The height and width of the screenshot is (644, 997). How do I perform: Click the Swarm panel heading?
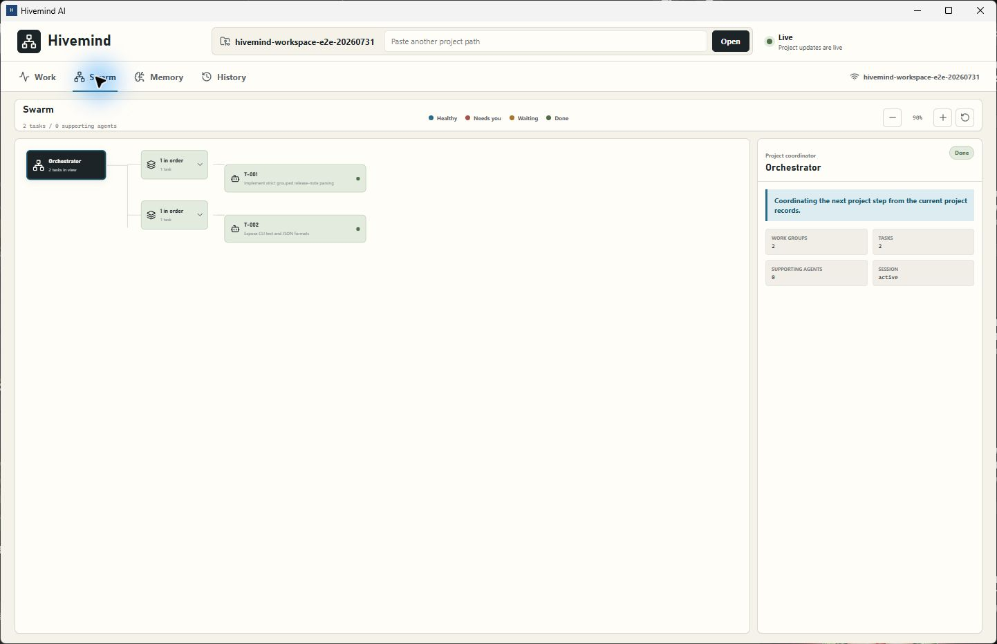click(38, 109)
